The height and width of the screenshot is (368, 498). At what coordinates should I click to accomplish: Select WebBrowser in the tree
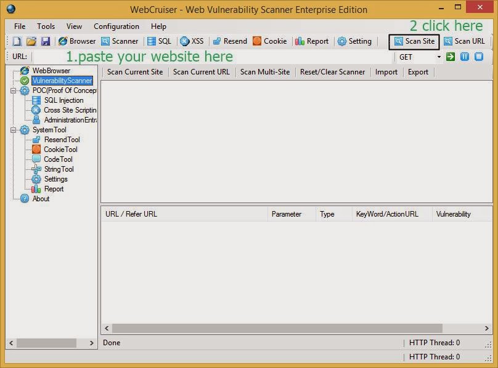[51, 70]
